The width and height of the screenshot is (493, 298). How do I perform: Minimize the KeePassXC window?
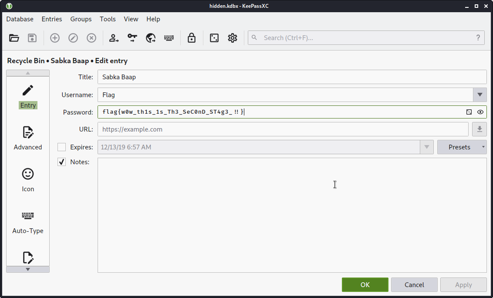467,6
